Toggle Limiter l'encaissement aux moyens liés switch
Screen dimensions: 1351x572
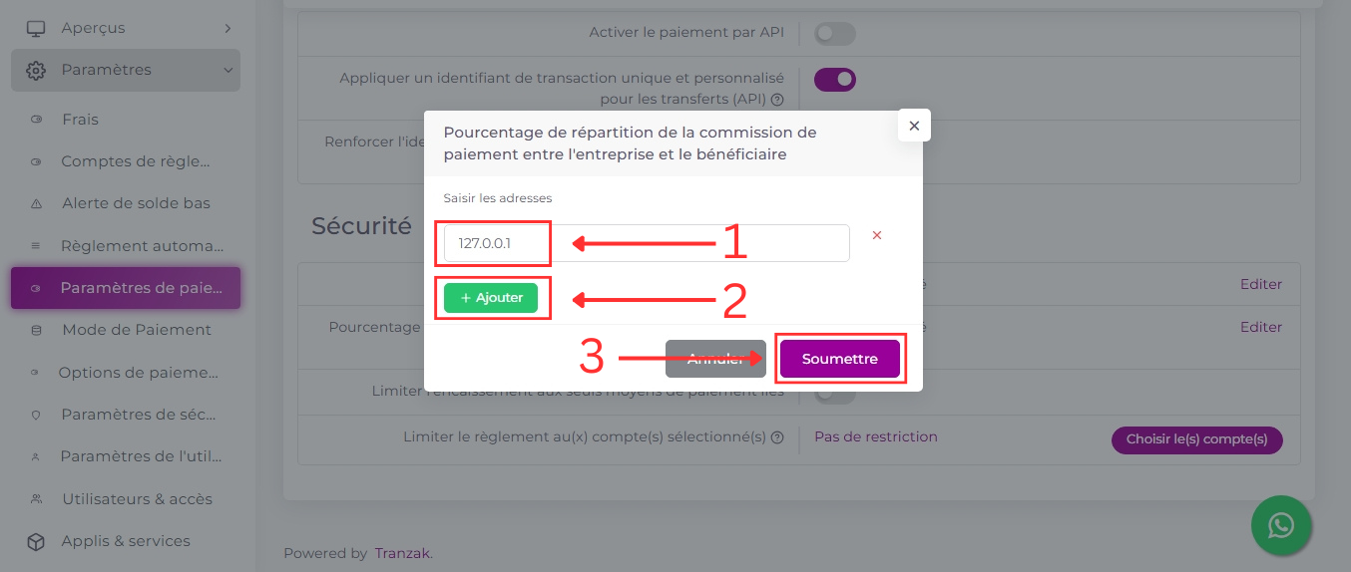tap(835, 395)
